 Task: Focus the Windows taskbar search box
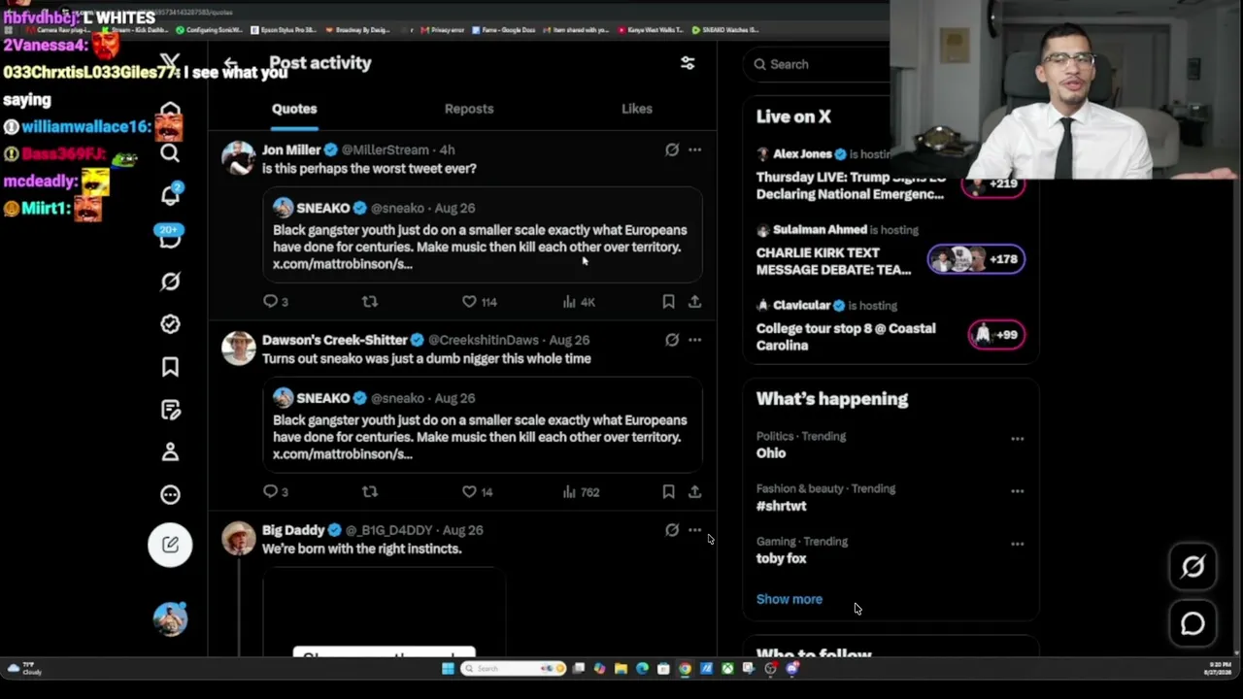(512, 668)
